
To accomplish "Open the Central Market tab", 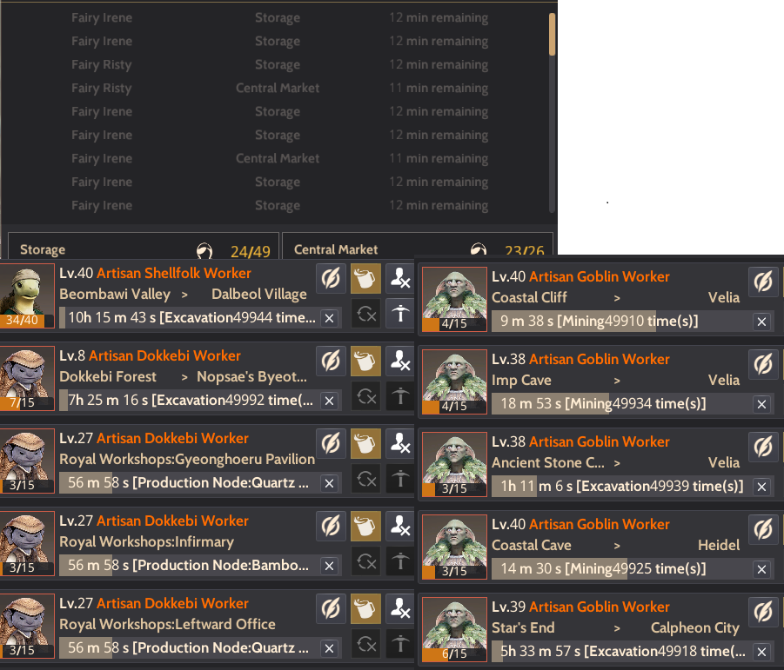I will [418, 247].
